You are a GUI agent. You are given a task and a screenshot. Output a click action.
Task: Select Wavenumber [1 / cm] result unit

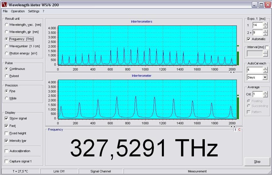[22, 46]
